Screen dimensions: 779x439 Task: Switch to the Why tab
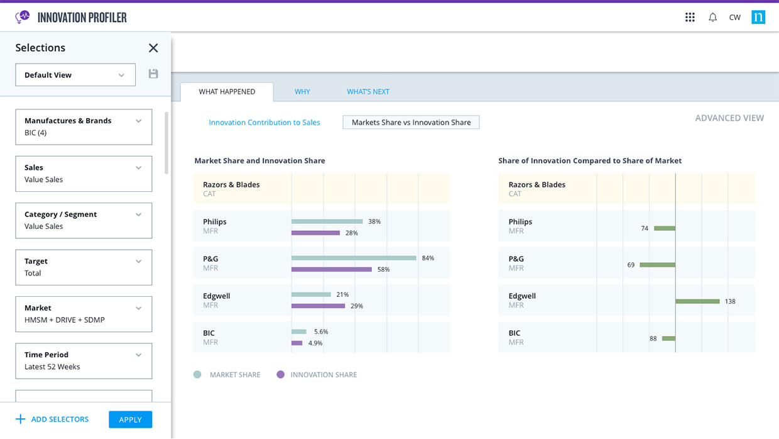(302, 92)
